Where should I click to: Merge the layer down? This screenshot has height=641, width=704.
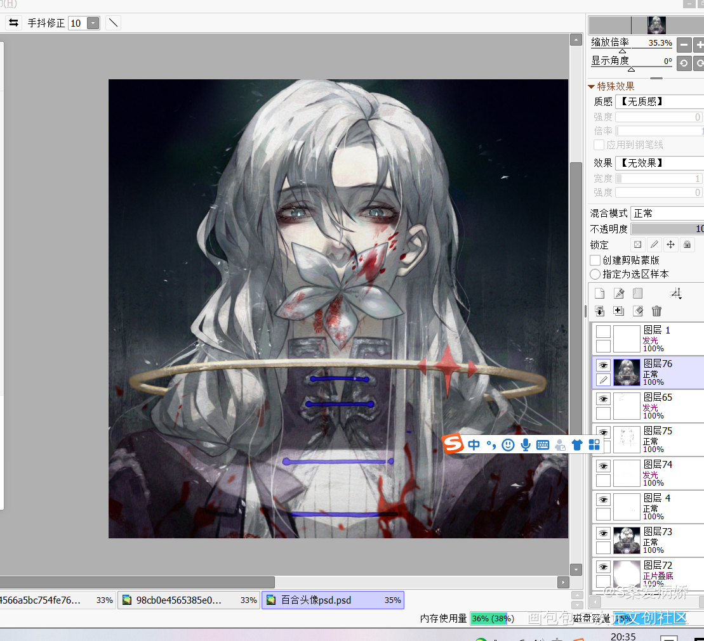click(599, 311)
